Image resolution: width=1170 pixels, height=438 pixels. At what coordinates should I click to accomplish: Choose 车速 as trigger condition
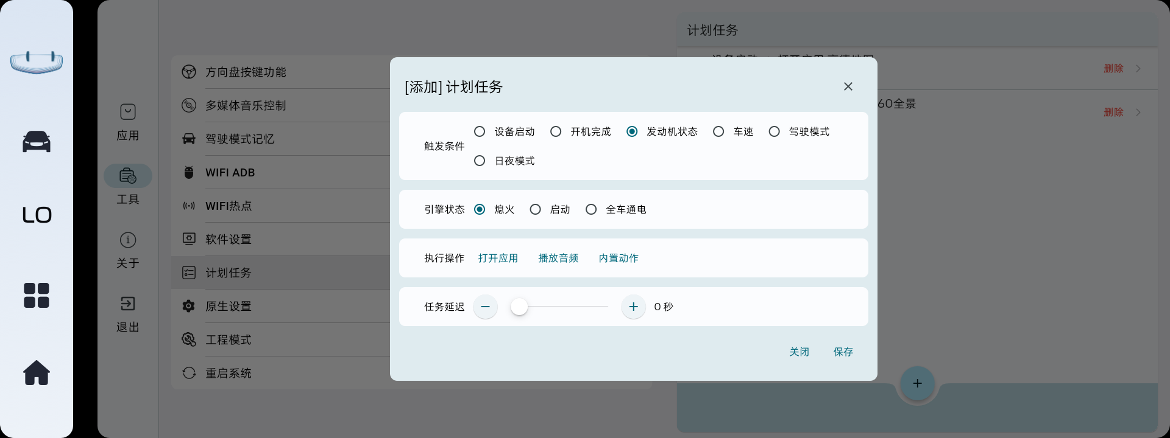tap(718, 131)
